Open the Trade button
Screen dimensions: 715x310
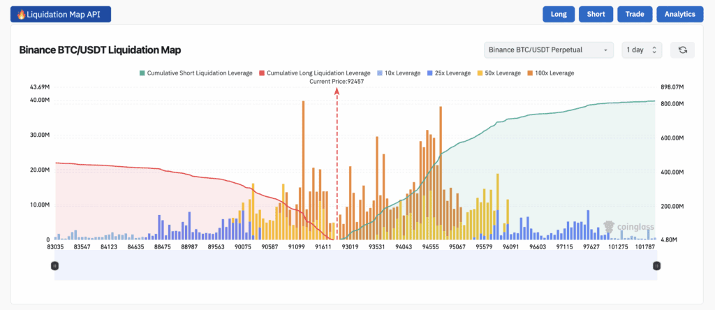click(635, 14)
